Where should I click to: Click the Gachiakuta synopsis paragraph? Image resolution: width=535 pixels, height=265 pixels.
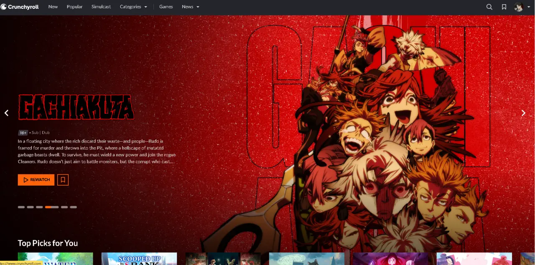(97, 151)
